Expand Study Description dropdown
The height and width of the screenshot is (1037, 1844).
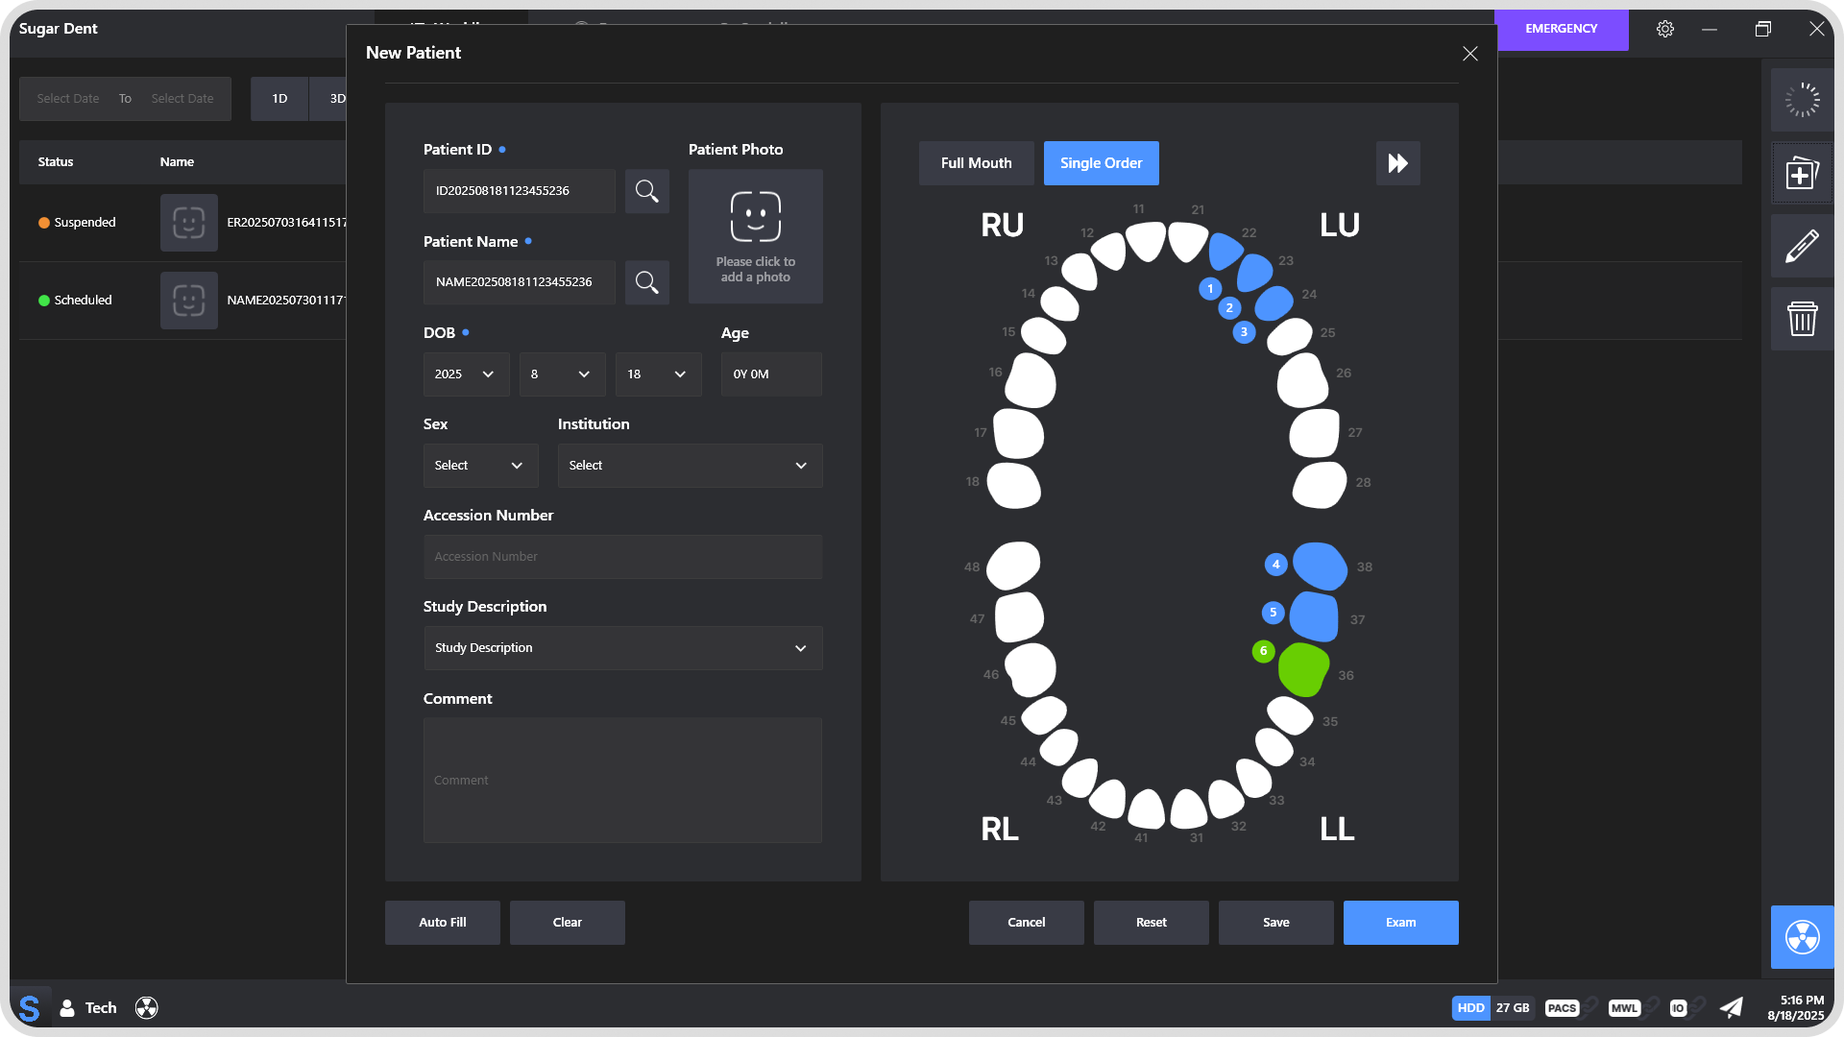[622, 648]
